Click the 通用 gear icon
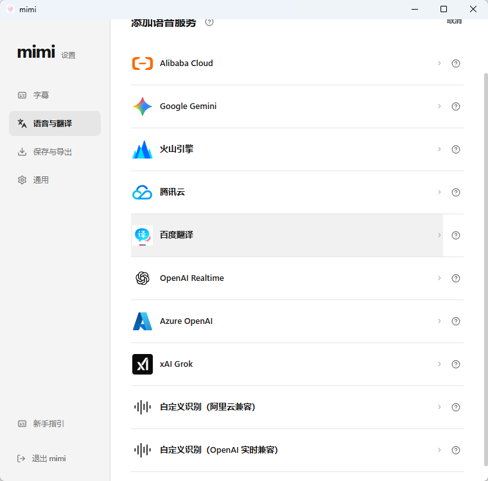488x481 pixels. [22, 180]
